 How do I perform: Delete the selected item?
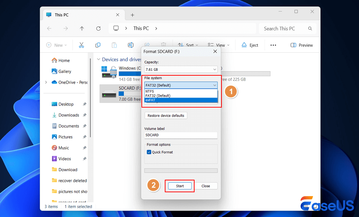[163, 45]
